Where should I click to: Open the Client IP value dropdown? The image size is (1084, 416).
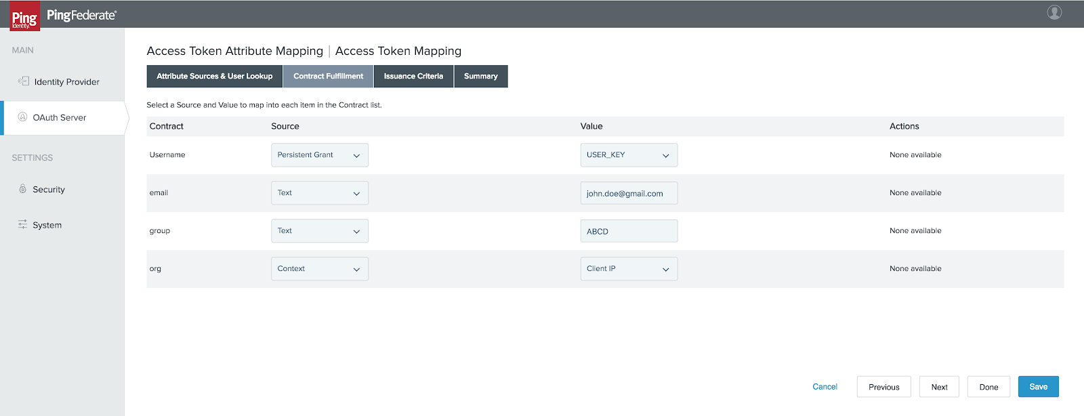pos(628,269)
